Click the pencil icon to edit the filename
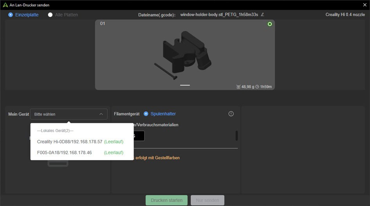The width and height of the screenshot is (370, 206). (x=262, y=15)
